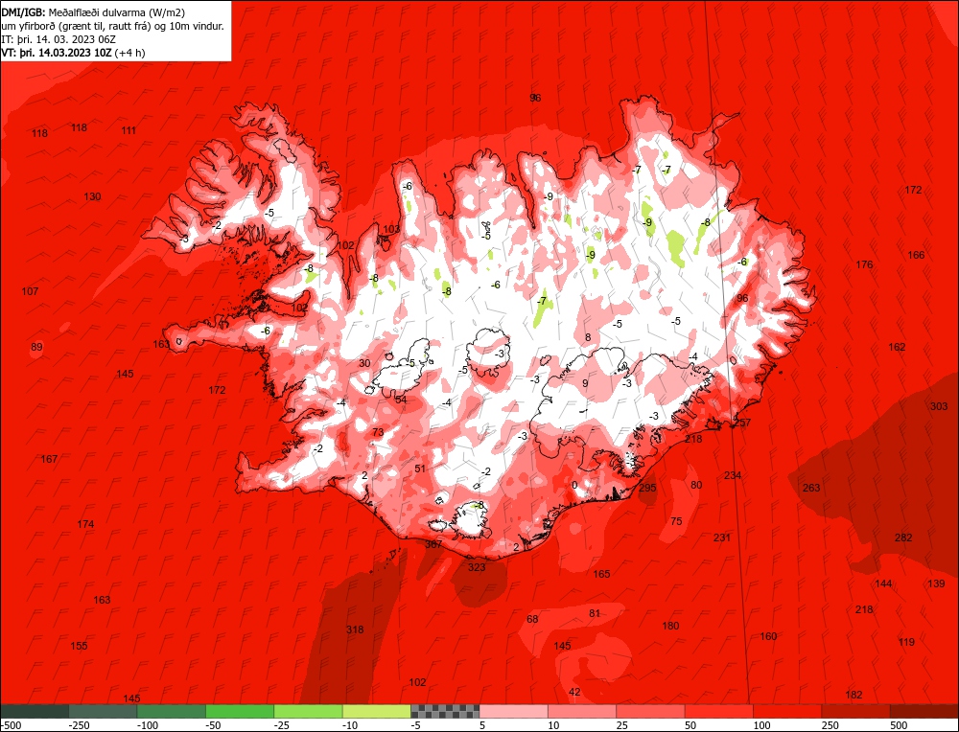Click the map value '231'

pyautogui.click(x=722, y=538)
